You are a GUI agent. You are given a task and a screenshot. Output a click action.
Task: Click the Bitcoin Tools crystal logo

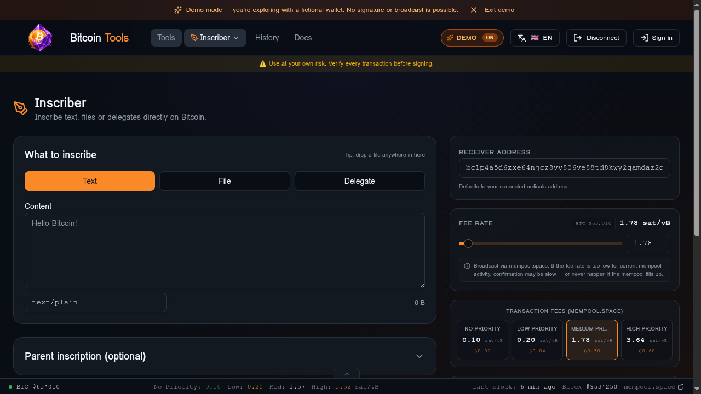pos(40,38)
